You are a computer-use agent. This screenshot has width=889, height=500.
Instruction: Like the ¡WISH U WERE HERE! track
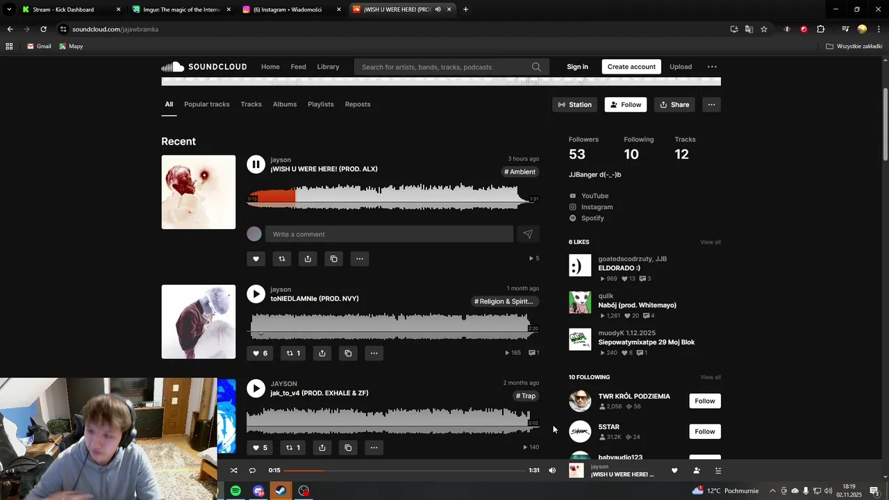coord(256,259)
